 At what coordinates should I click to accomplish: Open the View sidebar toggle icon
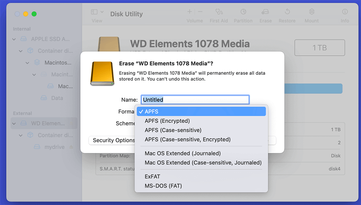click(94, 12)
